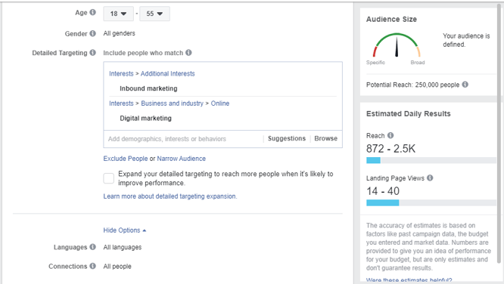The height and width of the screenshot is (284, 504).
Task: Select the Digital marketing interest entry
Action: (x=145, y=118)
